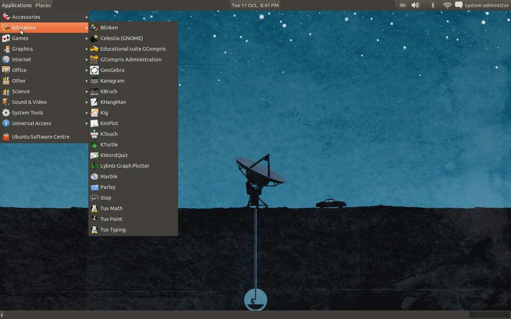Open the Universal Access category
The width and height of the screenshot is (511, 319).
tap(44, 124)
